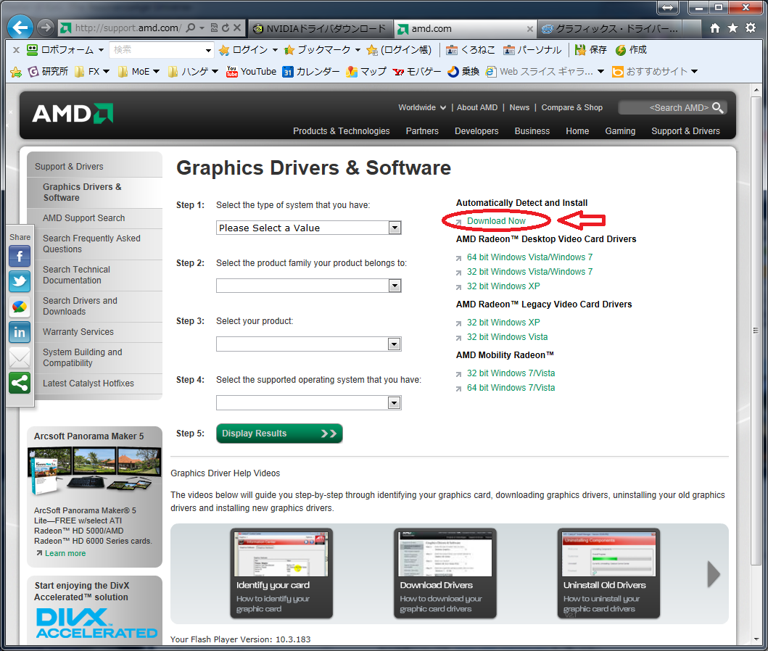Image resolution: width=768 pixels, height=651 pixels.
Task: Open the モバゲー favorites bookmark
Action: click(x=417, y=72)
